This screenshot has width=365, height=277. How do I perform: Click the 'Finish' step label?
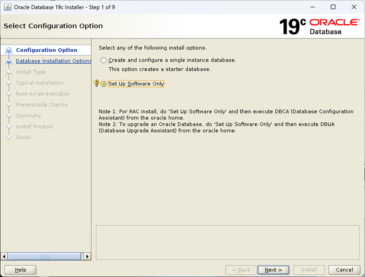[x=23, y=137]
